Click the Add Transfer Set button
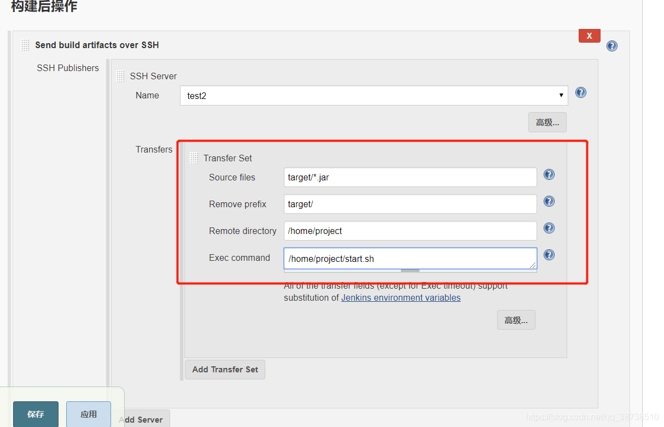Image resolution: width=664 pixels, height=427 pixels. [x=225, y=370]
